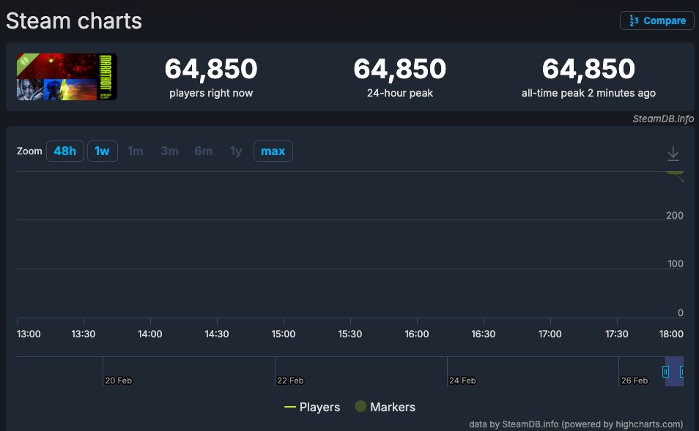This screenshot has height=431, width=699.
Task: Click the 22 Feb navigator label
Action: pos(291,381)
